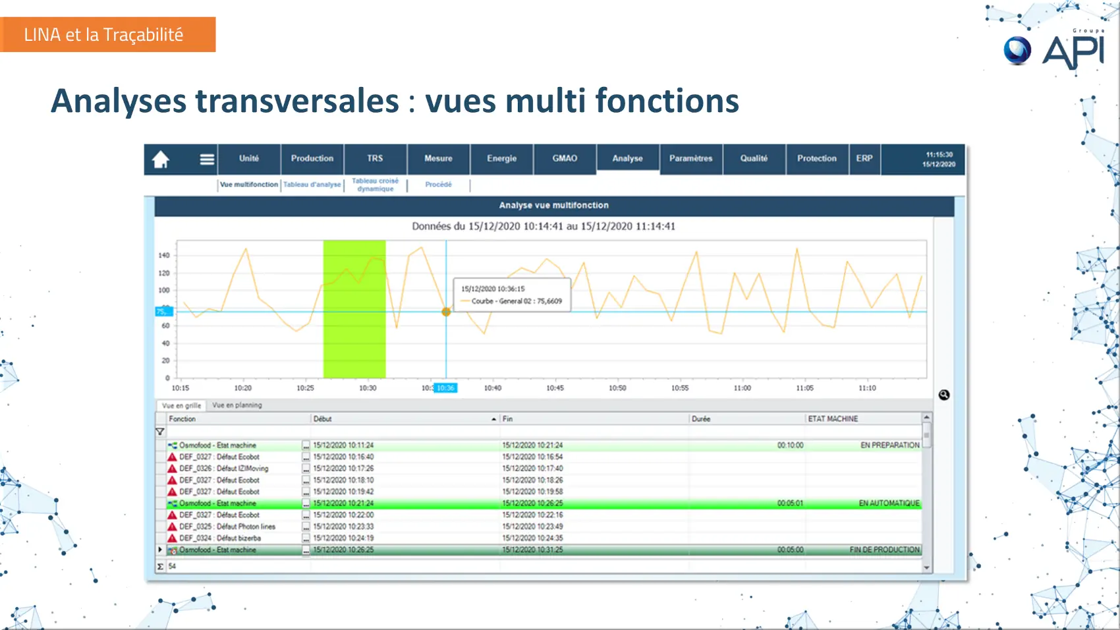1120x630 pixels.
Task: Open the Production menu
Action: 312,159
